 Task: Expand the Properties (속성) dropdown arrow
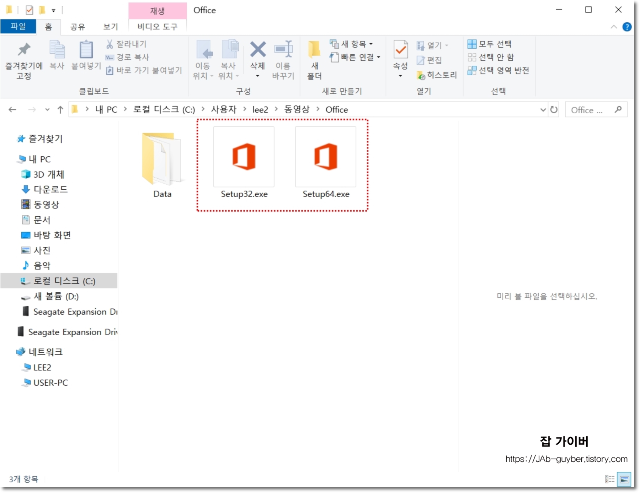(400, 76)
